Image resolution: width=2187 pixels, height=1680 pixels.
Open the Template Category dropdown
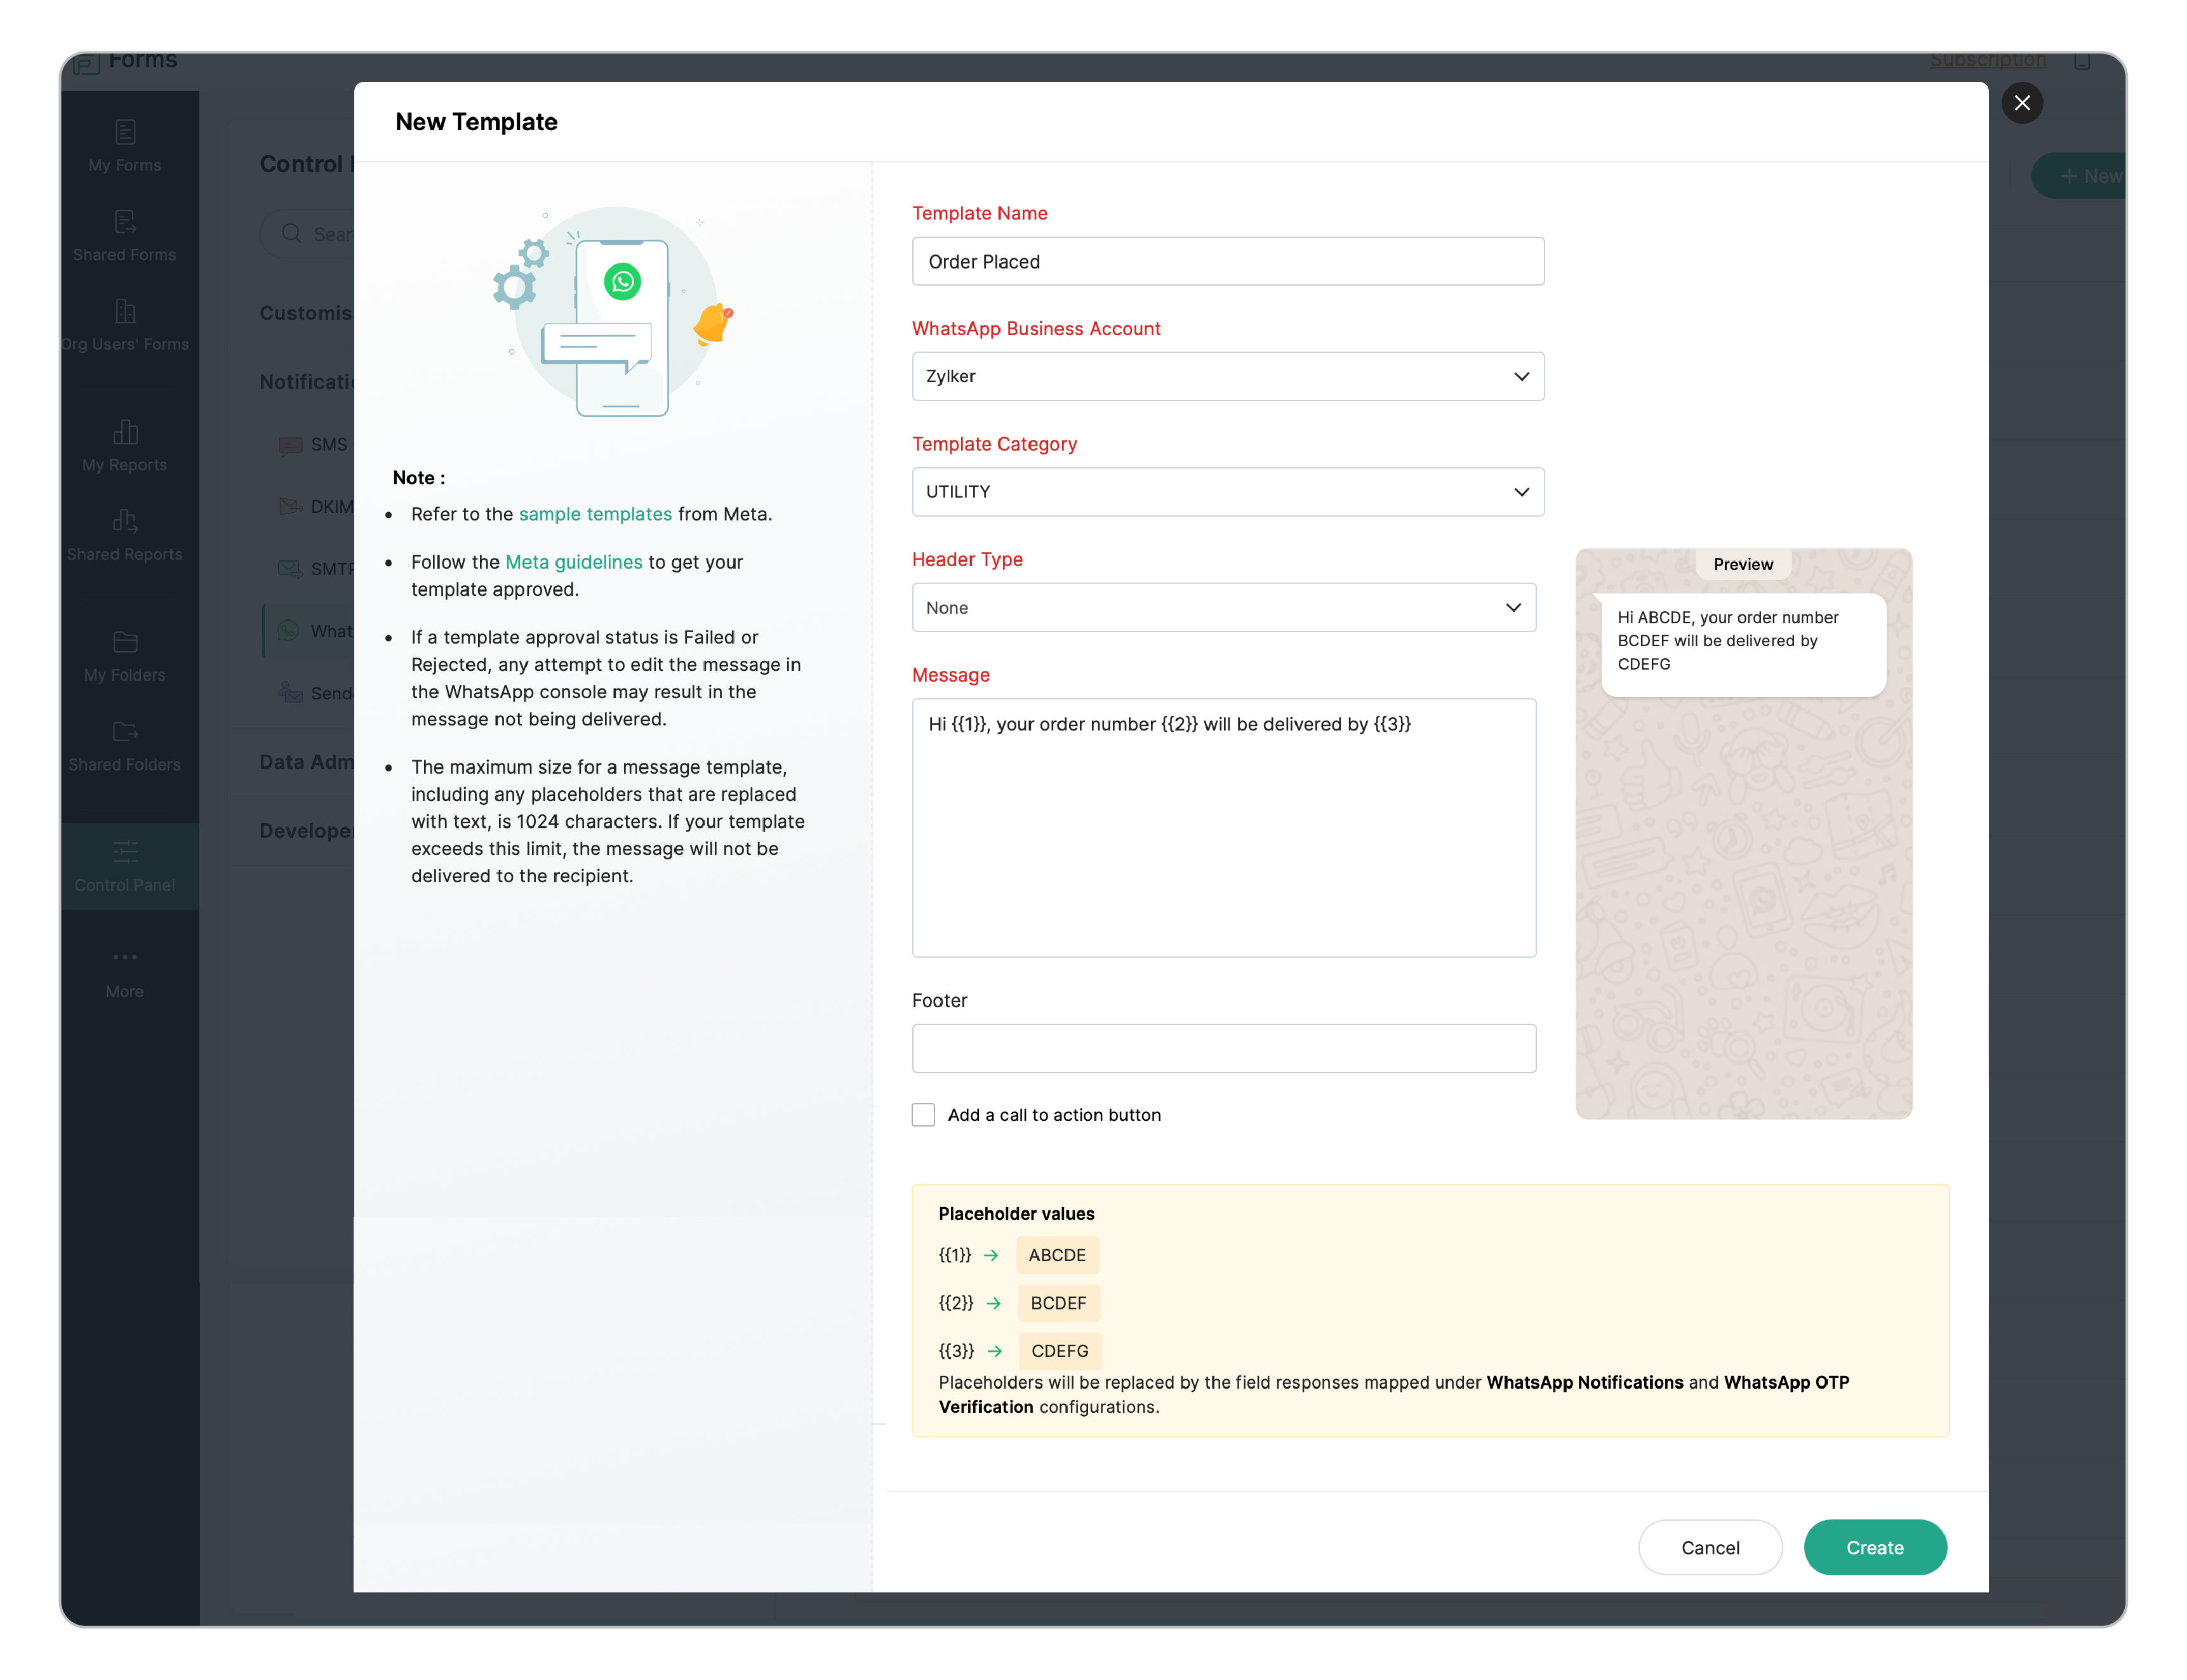pos(1227,492)
